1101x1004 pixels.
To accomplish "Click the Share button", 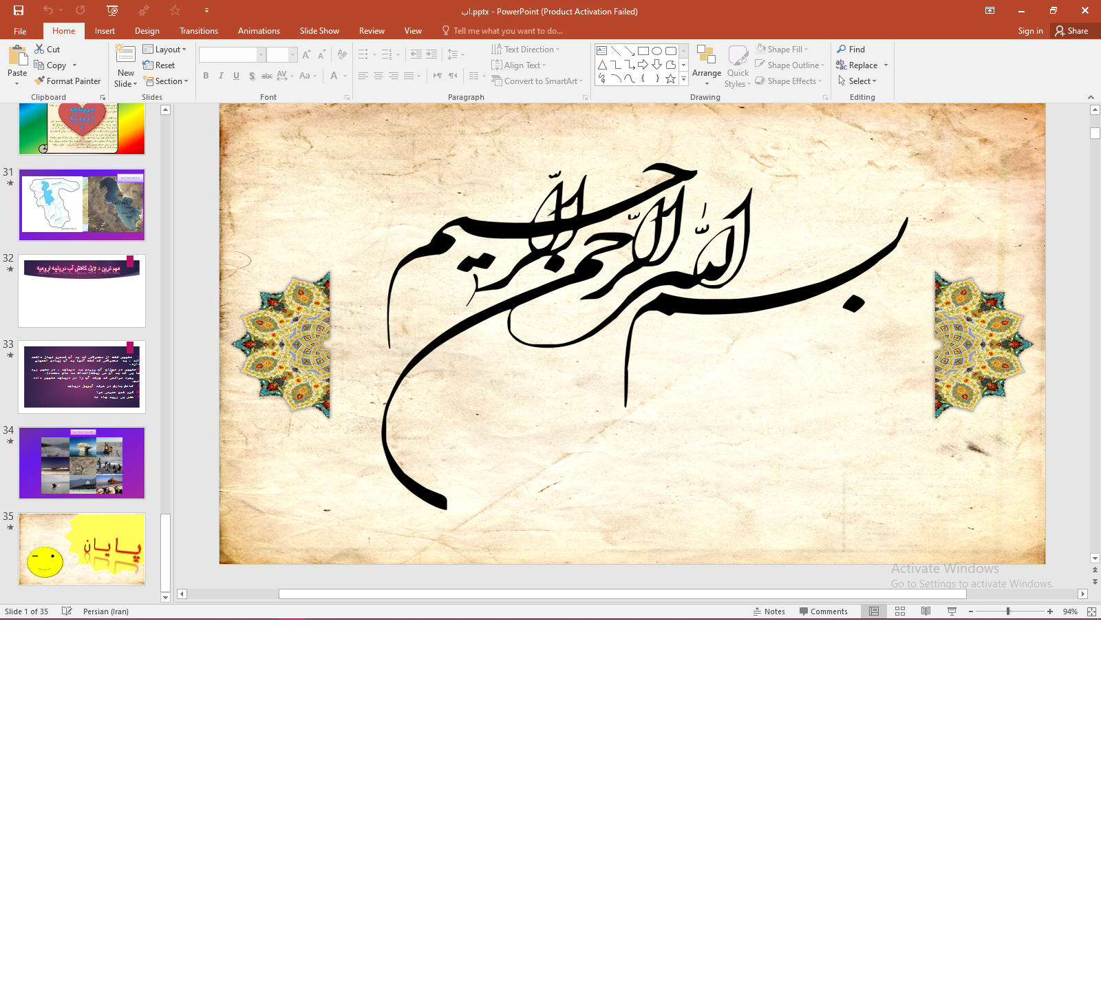I will 1071,31.
